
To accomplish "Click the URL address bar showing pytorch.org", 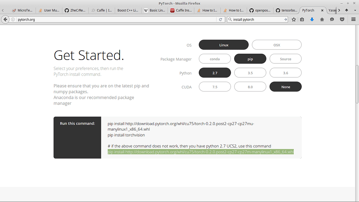I will 114,20.
